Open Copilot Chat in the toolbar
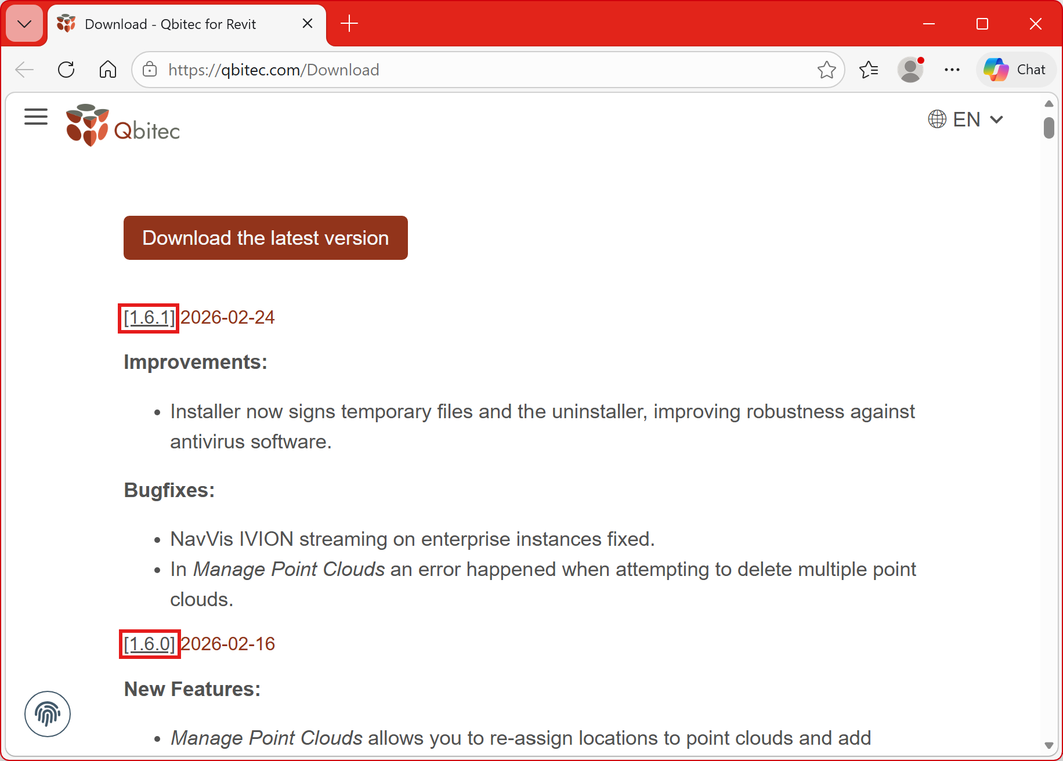This screenshot has width=1063, height=761. pos(1016,70)
